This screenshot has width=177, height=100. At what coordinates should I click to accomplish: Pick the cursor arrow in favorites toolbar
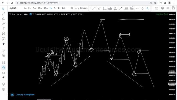148,8
